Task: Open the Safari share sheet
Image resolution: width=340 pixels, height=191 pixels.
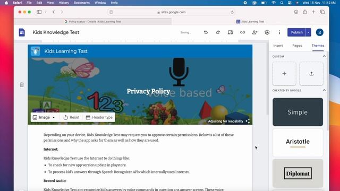Action: [x=305, y=12]
